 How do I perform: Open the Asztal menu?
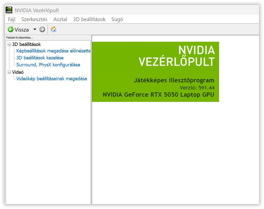(60, 20)
